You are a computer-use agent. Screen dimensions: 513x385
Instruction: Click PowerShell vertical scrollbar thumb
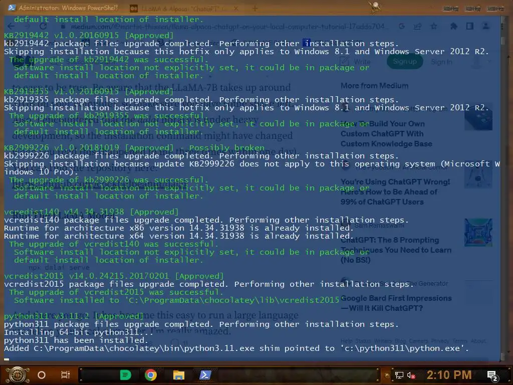(x=503, y=41)
